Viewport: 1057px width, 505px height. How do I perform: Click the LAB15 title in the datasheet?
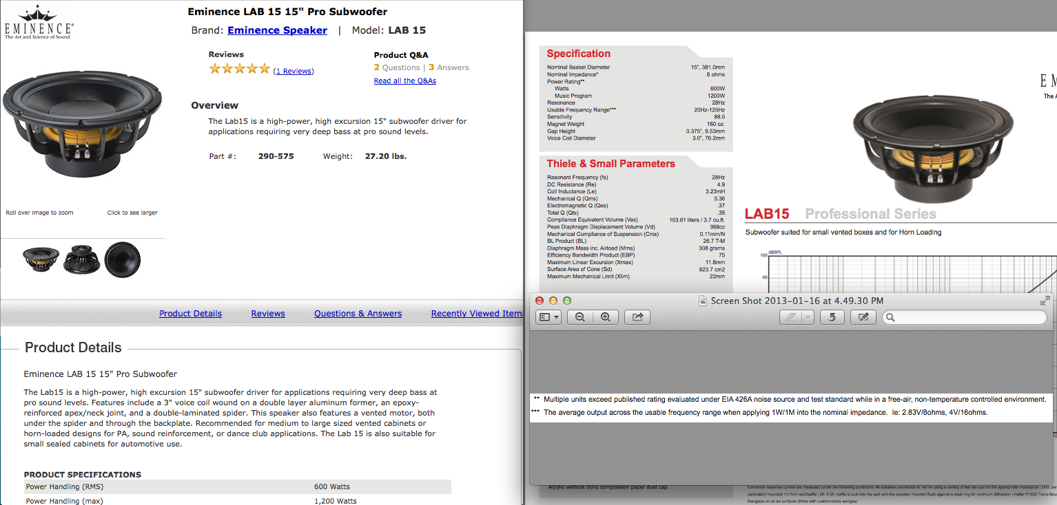click(767, 214)
